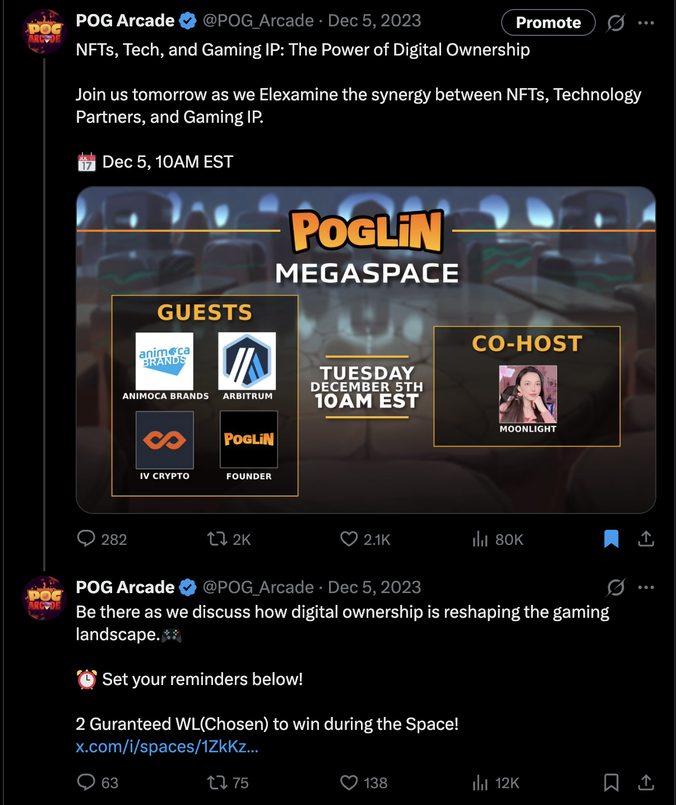Repost the tweet with 75 reposts
The height and width of the screenshot is (805, 676).
coord(228,783)
